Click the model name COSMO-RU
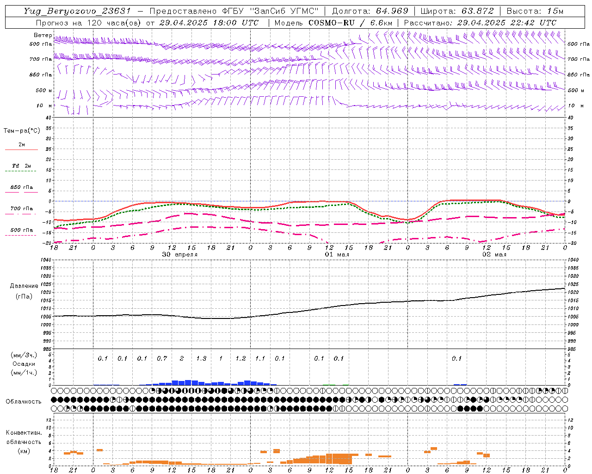The height and width of the screenshot is (474, 592). [x=331, y=23]
